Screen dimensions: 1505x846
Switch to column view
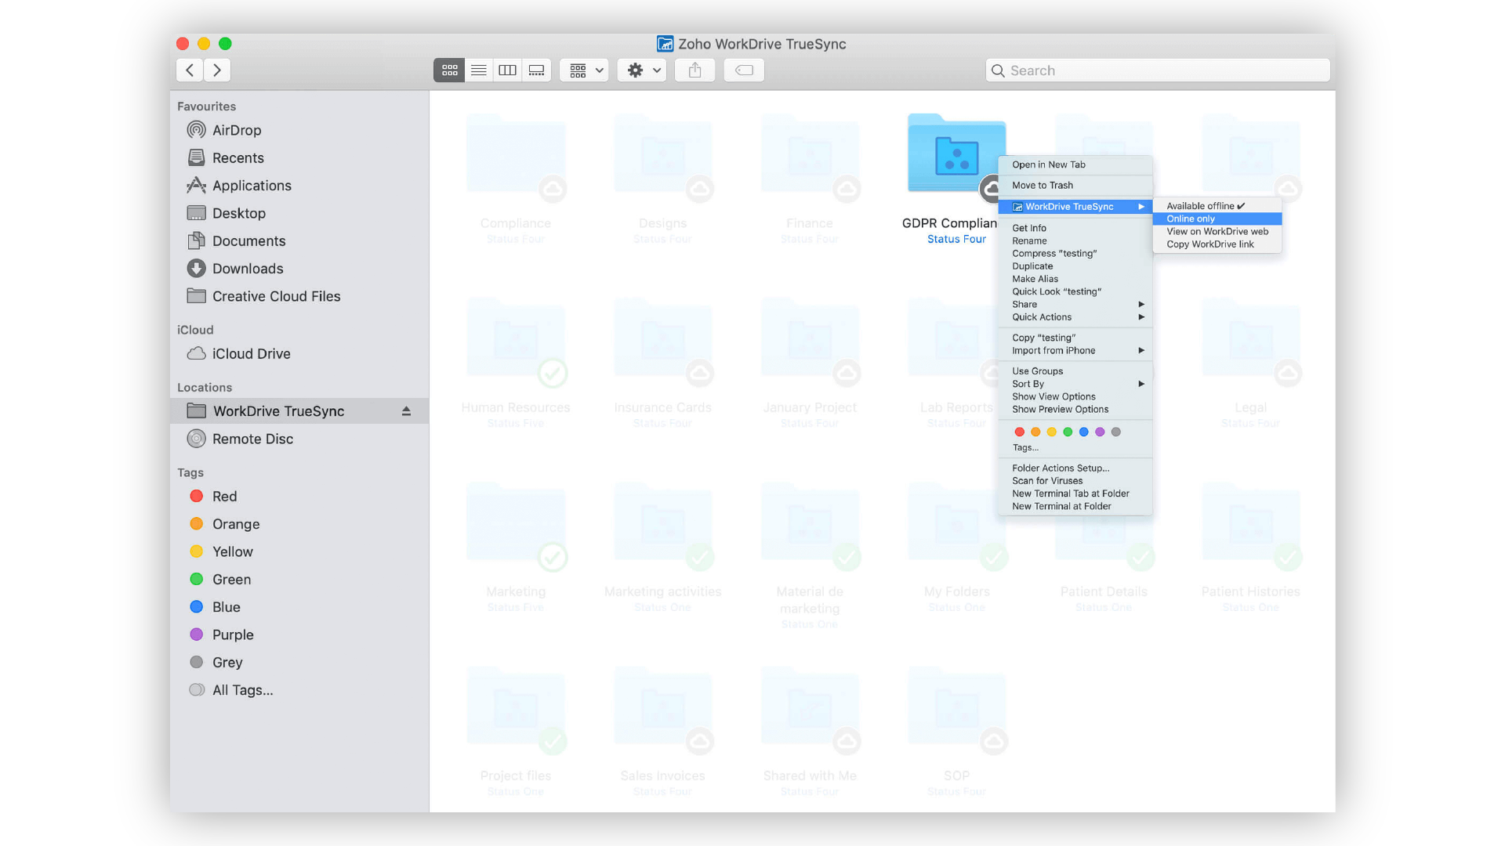pyautogui.click(x=506, y=70)
